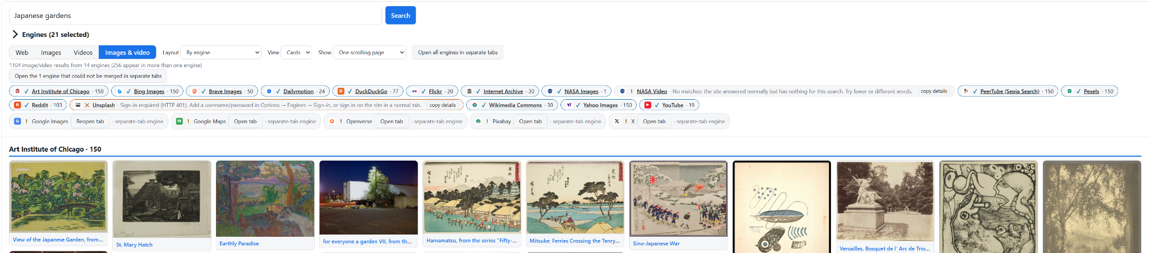Copy details for the NASA Video error
Image resolution: width=1149 pixels, height=253 pixels.
point(934,91)
